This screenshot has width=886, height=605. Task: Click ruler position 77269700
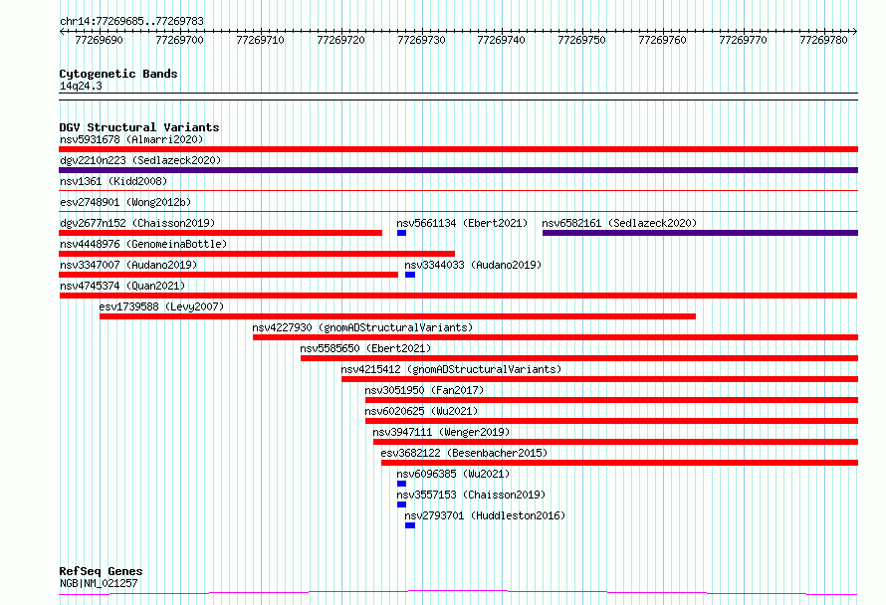coord(179,40)
